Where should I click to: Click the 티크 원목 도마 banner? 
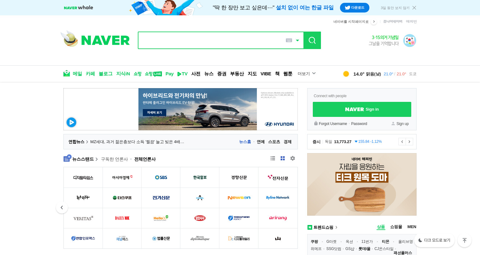coord(362,184)
